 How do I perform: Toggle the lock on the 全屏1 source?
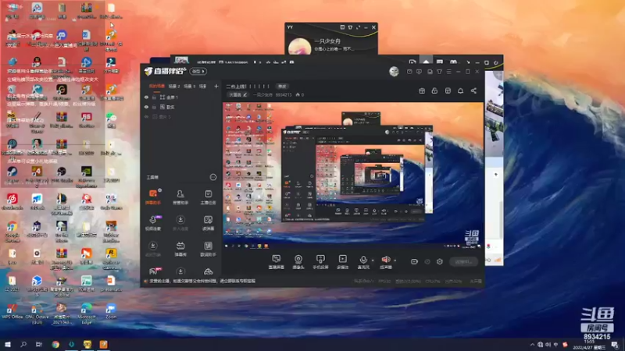point(154,97)
